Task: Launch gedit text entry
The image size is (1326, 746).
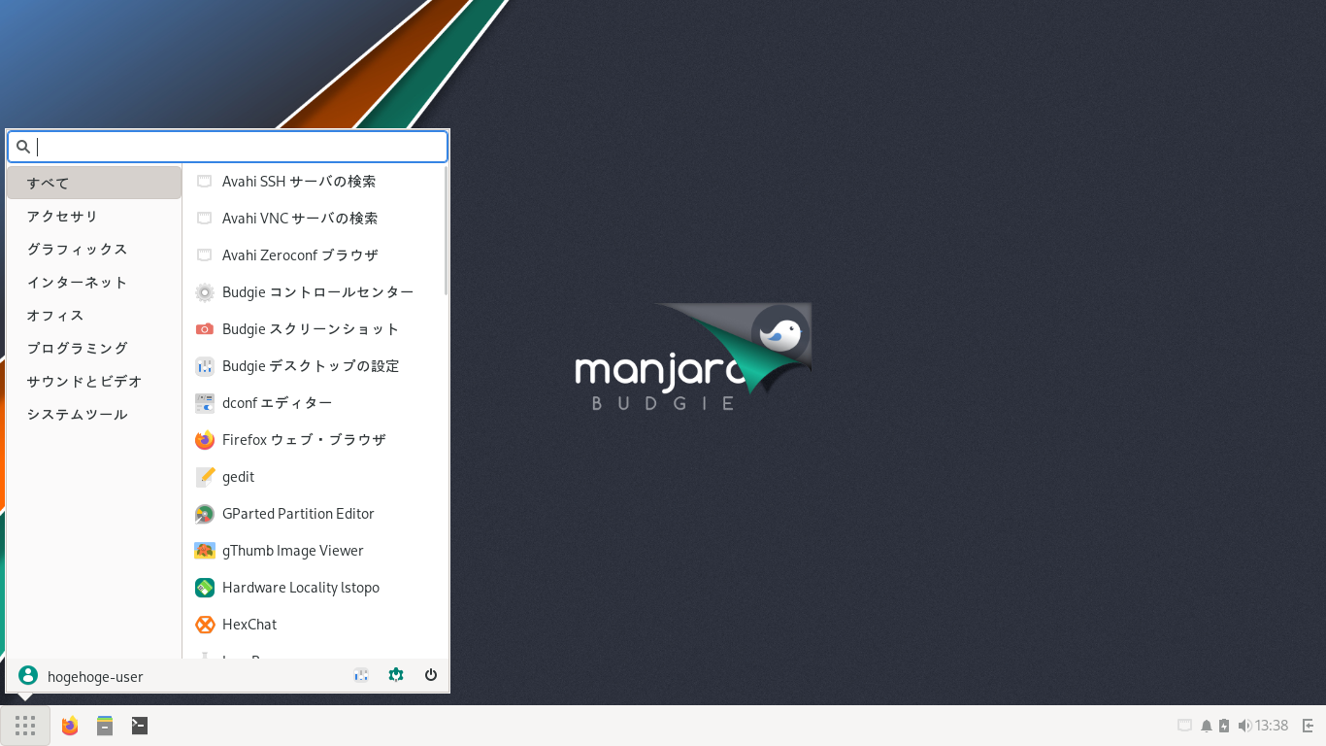Action: tap(238, 477)
